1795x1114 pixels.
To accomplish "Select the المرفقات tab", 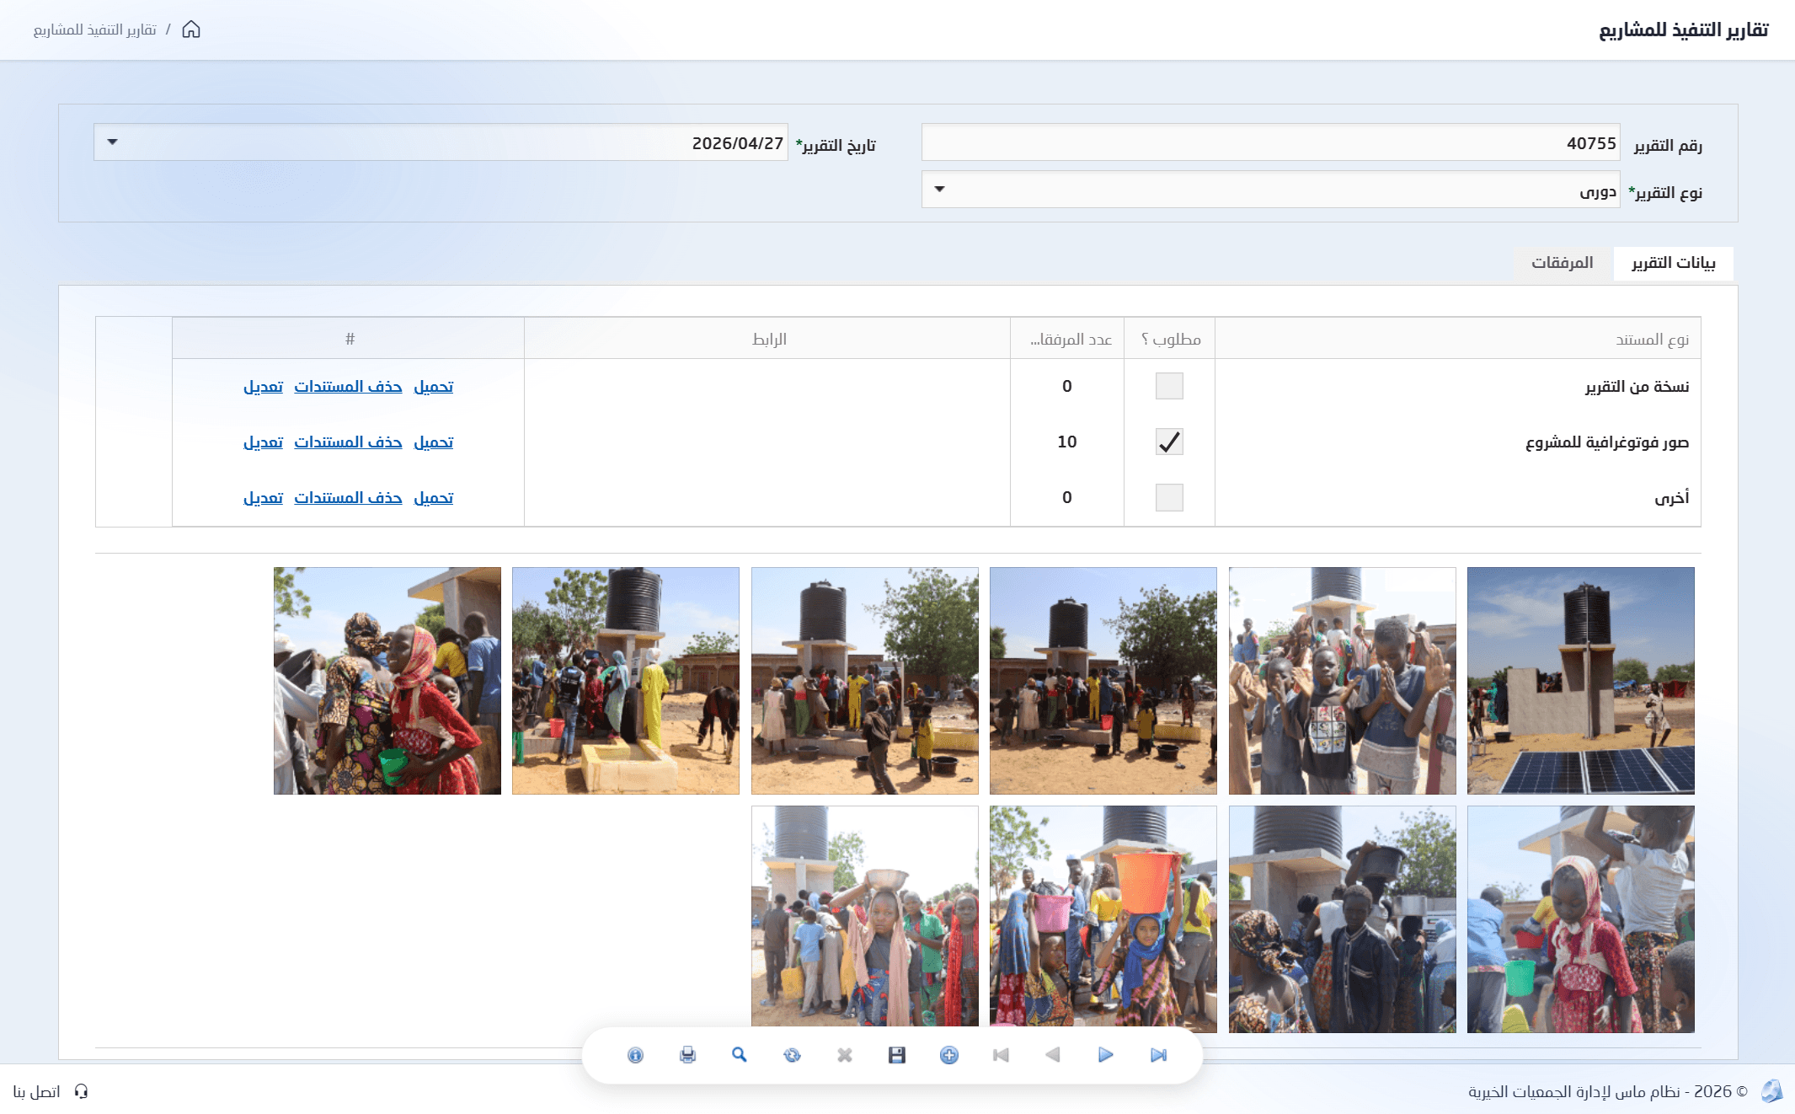I will tap(1563, 263).
